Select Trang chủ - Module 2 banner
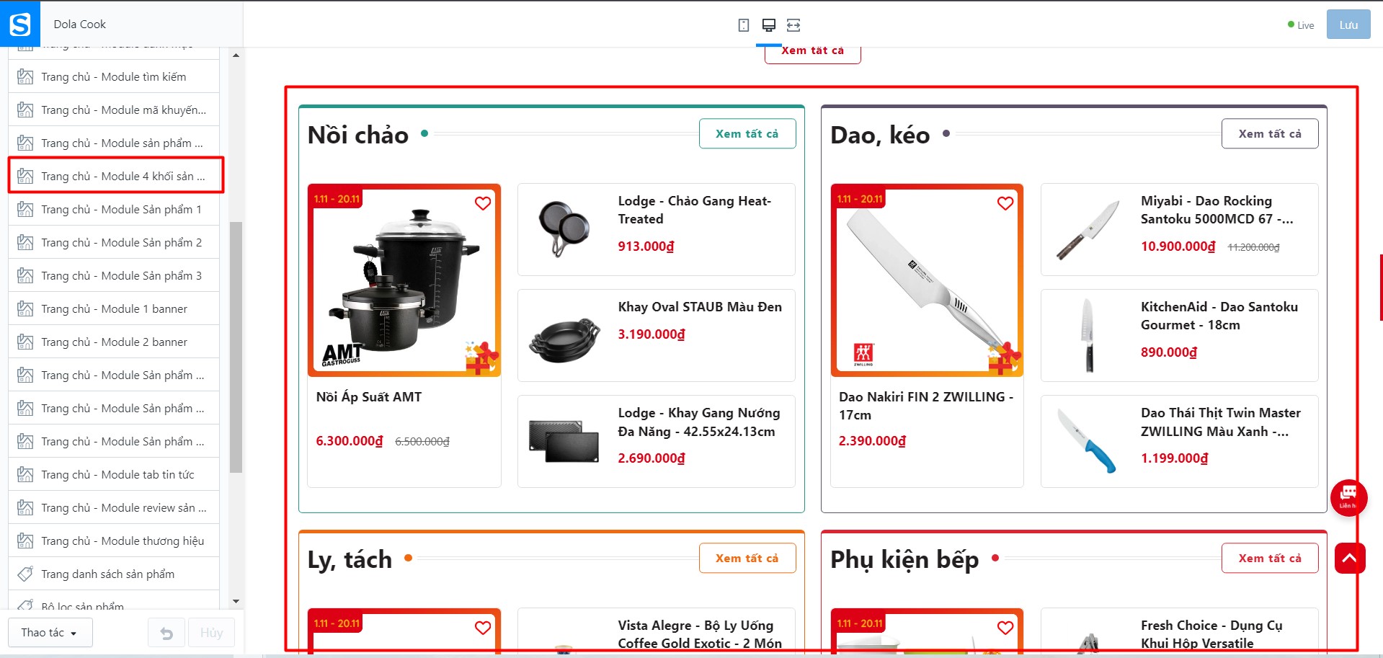 pos(114,342)
